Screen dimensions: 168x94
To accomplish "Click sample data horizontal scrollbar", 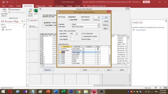I will tap(83, 66).
